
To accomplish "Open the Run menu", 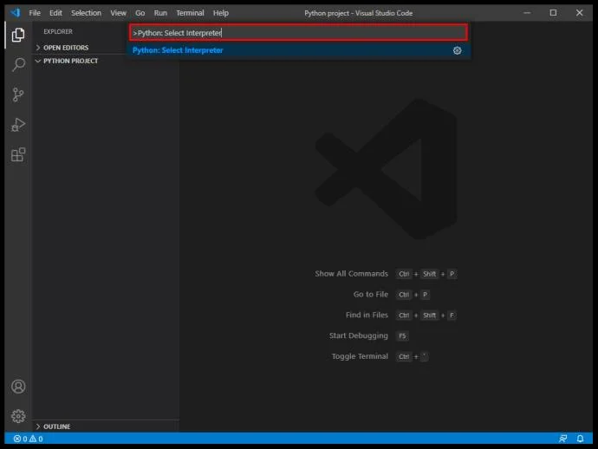I will 160,13.
